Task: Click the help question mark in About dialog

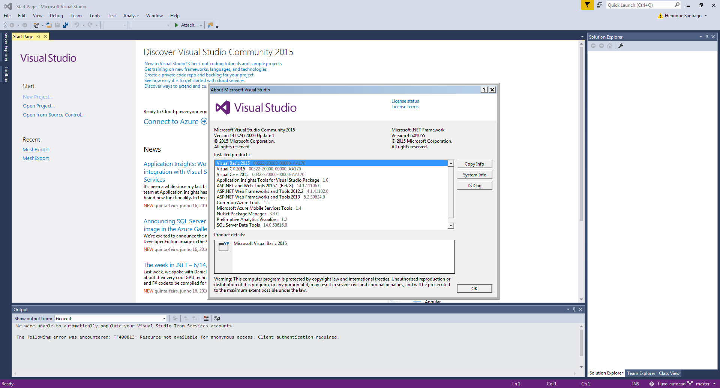Action: pos(484,90)
